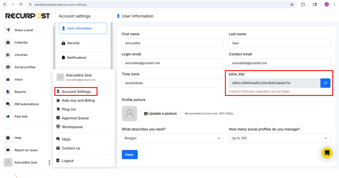The height and width of the screenshot is (178, 339).
Task: Open the yellow chat support widget
Action: point(327,153)
